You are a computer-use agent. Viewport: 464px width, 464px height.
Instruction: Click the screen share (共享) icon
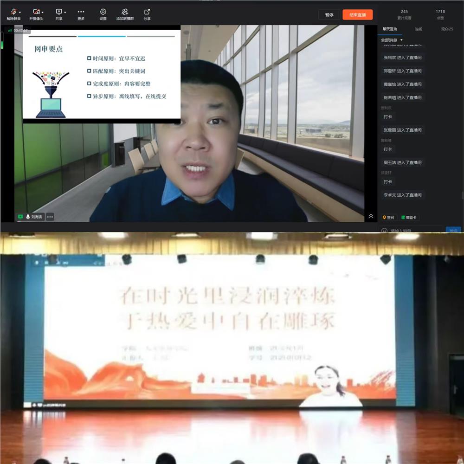59,12
